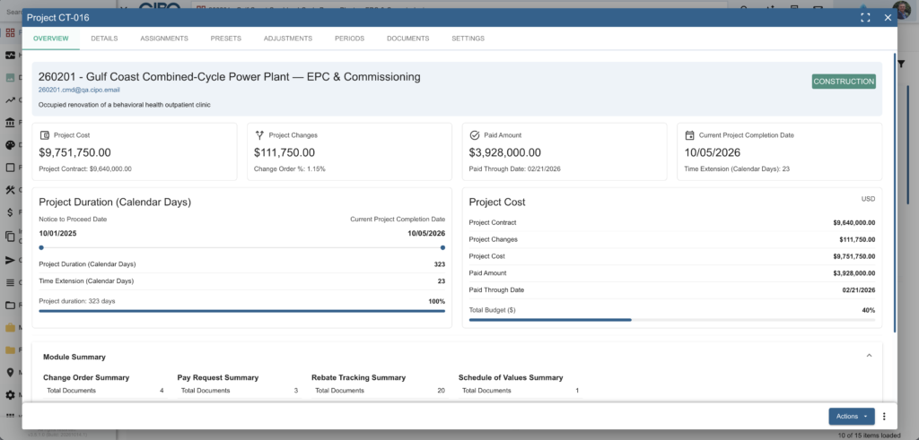Click the hammer and wrench icon in the background sidebar
The image size is (919, 440).
[10, 190]
